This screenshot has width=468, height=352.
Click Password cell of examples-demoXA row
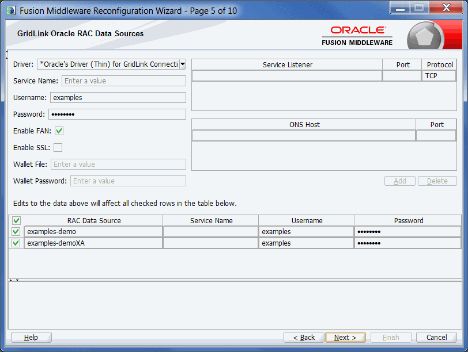pyautogui.click(x=407, y=243)
